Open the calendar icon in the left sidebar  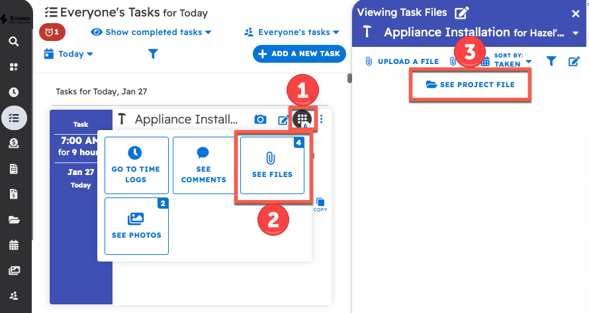pyautogui.click(x=14, y=245)
